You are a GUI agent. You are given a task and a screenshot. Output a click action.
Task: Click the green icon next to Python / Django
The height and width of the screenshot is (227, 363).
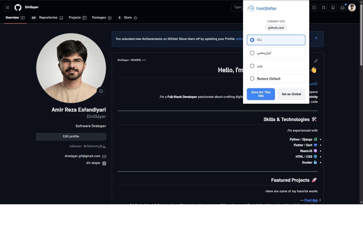point(315,139)
